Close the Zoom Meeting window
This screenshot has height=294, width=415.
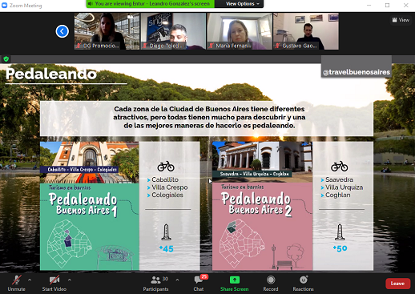click(x=405, y=6)
